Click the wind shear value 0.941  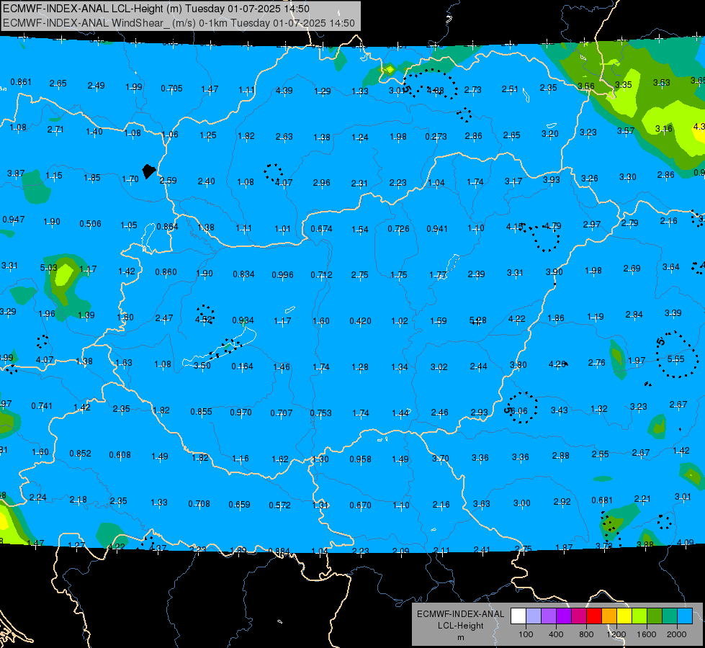coord(437,229)
